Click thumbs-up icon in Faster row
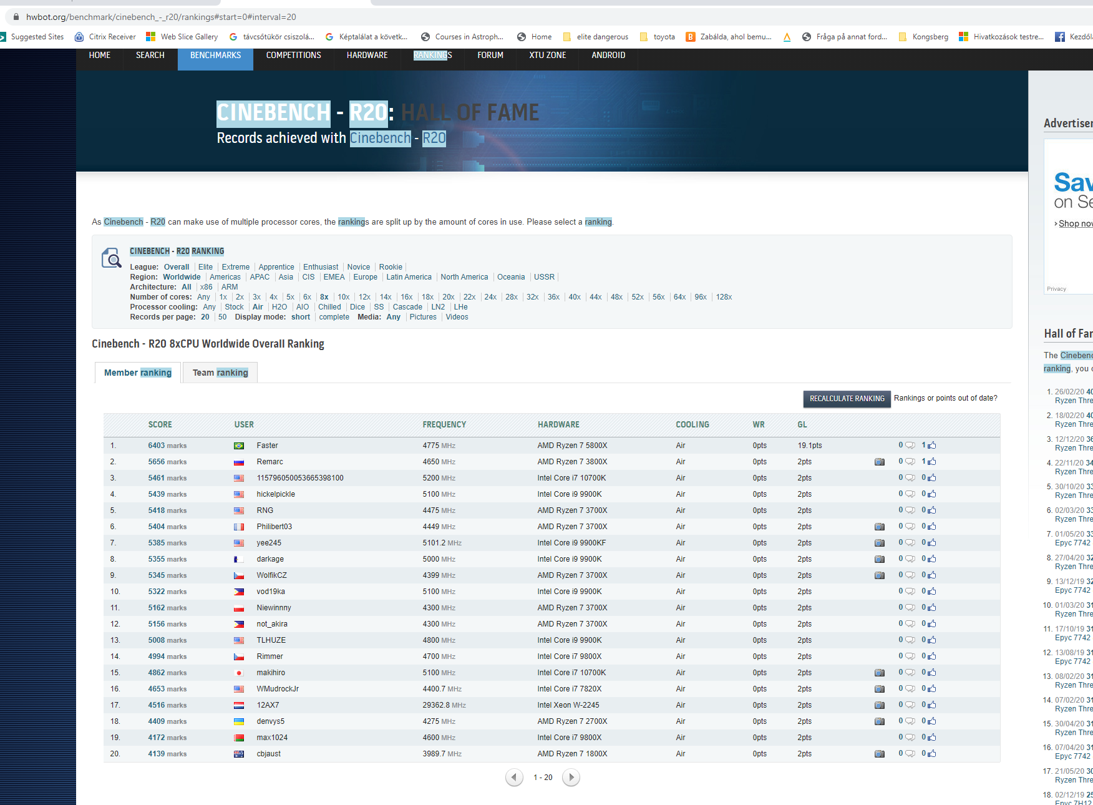Image resolution: width=1093 pixels, height=805 pixels. tap(932, 445)
